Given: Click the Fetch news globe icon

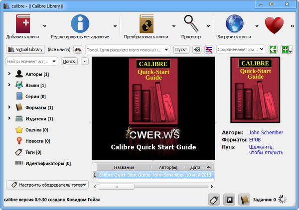Looking at the screenshot, I should point(234,23).
